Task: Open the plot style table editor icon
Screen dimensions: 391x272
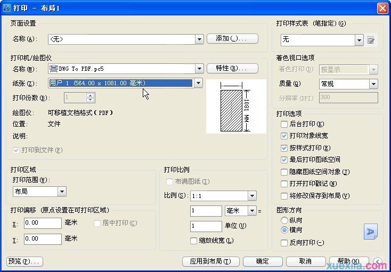Action: point(371,40)
